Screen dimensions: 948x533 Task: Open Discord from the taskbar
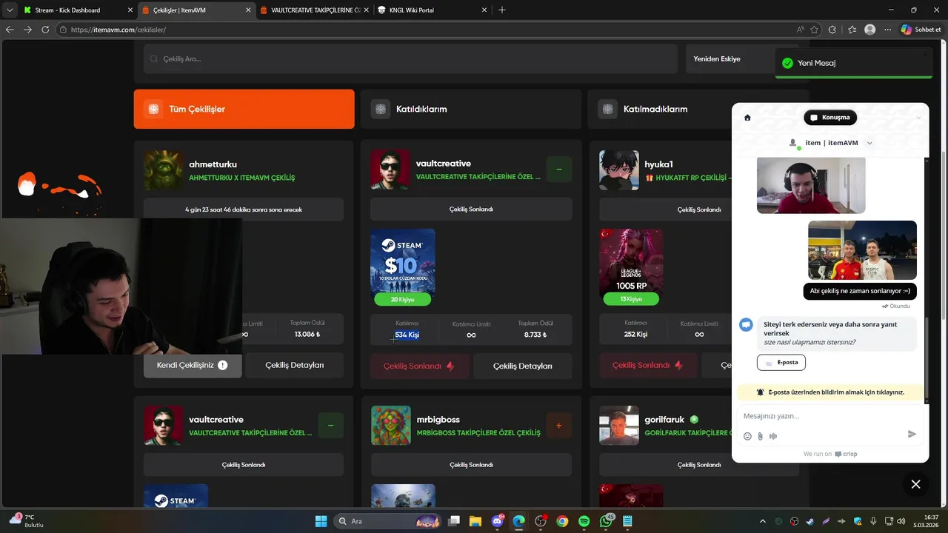497,521
